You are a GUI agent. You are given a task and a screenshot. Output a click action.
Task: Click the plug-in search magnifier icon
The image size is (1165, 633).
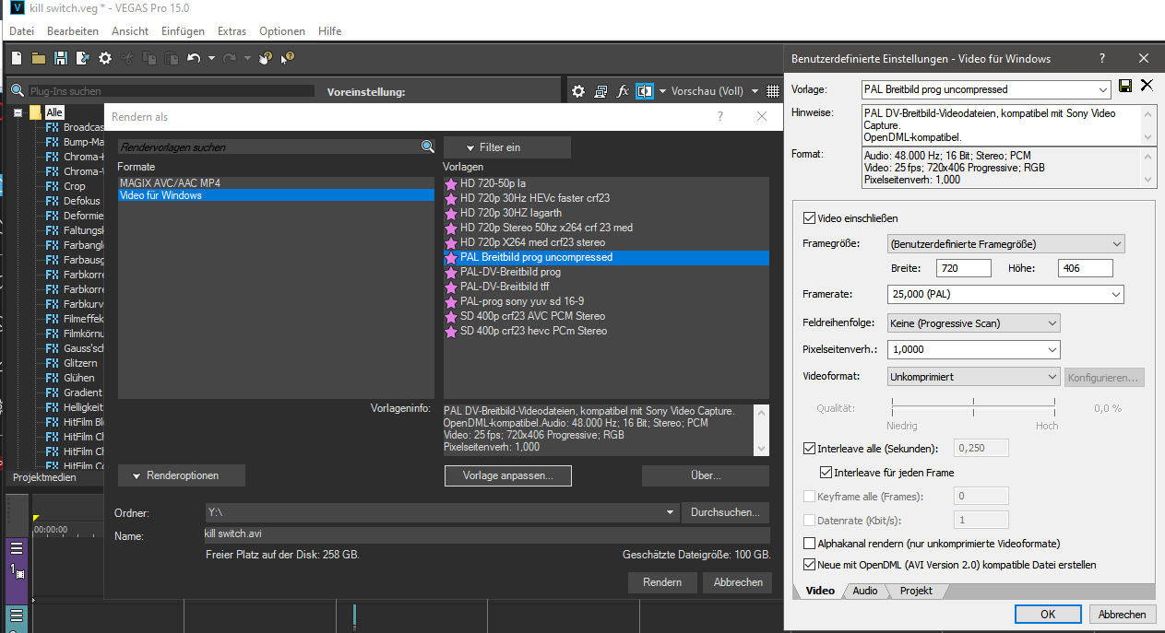coord(18,91)
